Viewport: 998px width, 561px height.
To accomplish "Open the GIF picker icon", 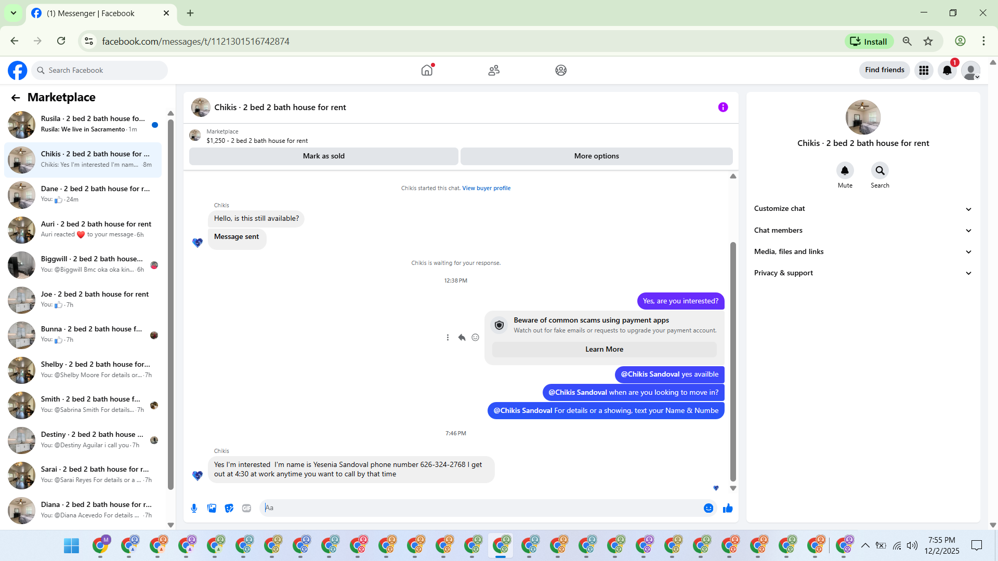I will pyautogui.click(x=246, y=508).
